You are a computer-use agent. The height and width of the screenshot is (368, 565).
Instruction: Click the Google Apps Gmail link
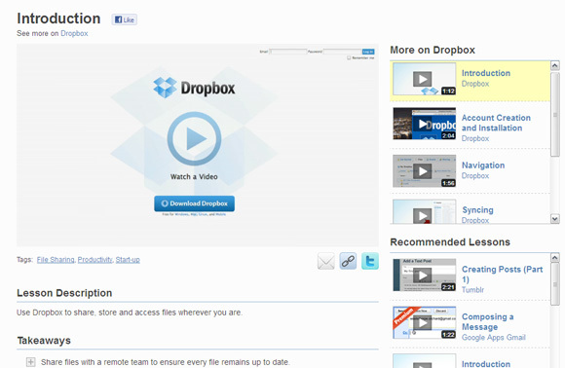click(494, 338)
